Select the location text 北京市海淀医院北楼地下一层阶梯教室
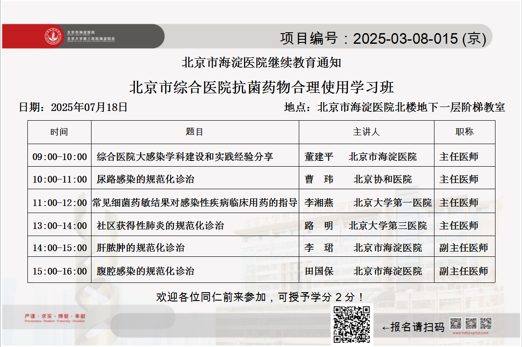This screenshot has width=522, height=347. 411,107
